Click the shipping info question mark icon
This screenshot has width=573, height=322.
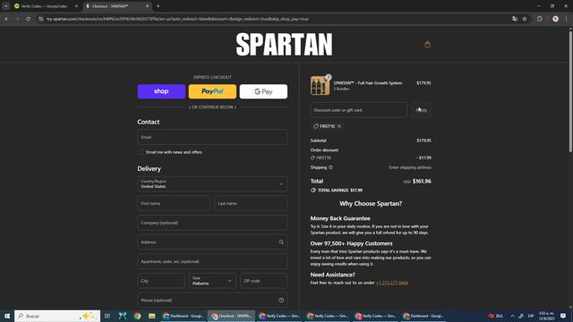(x=330, y=167)
